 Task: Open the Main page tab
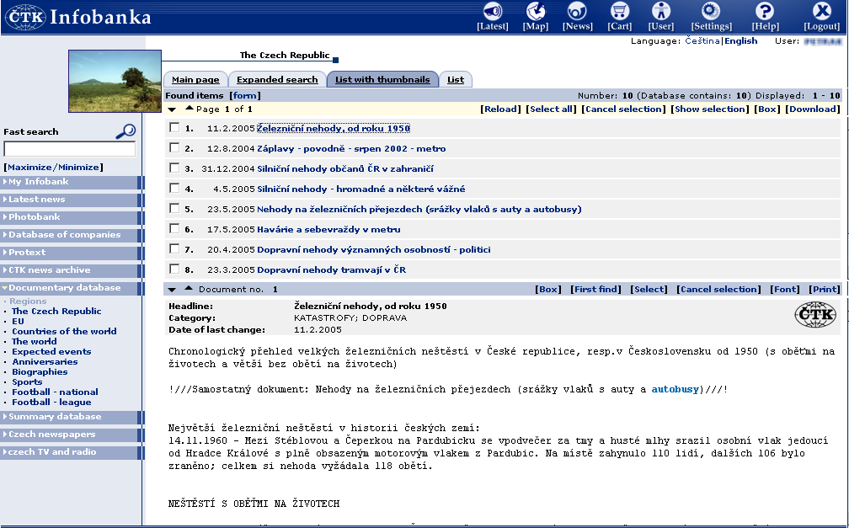coord(195,80)
